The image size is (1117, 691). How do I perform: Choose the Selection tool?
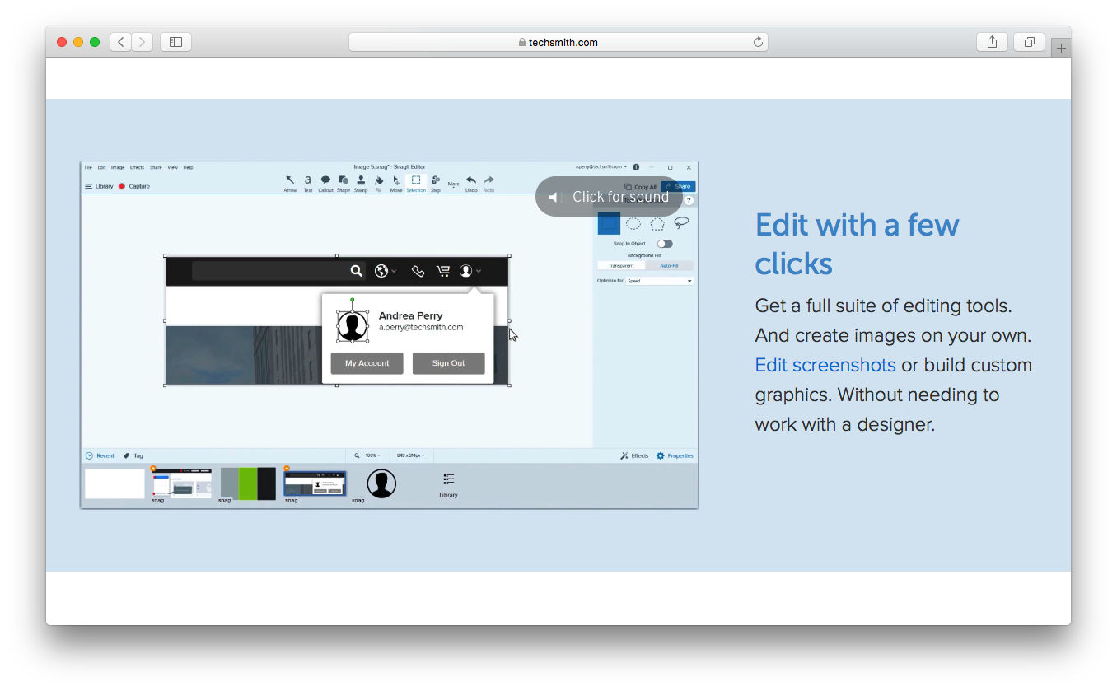click(x=416, y=183)
